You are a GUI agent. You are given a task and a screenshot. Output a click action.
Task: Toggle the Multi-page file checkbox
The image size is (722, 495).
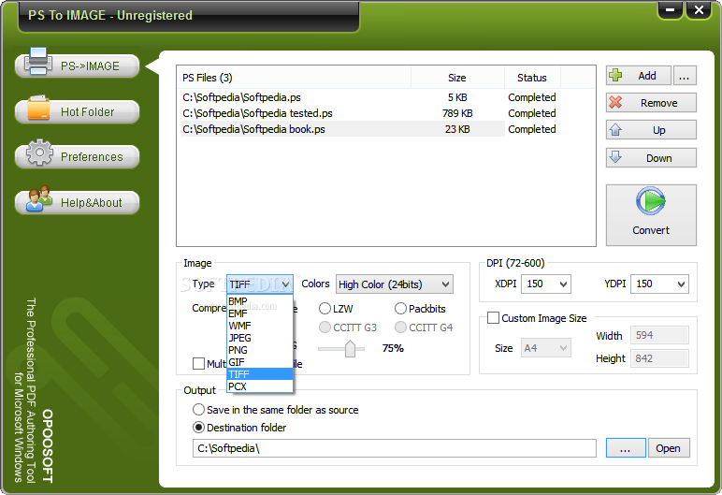coord(198,364)
